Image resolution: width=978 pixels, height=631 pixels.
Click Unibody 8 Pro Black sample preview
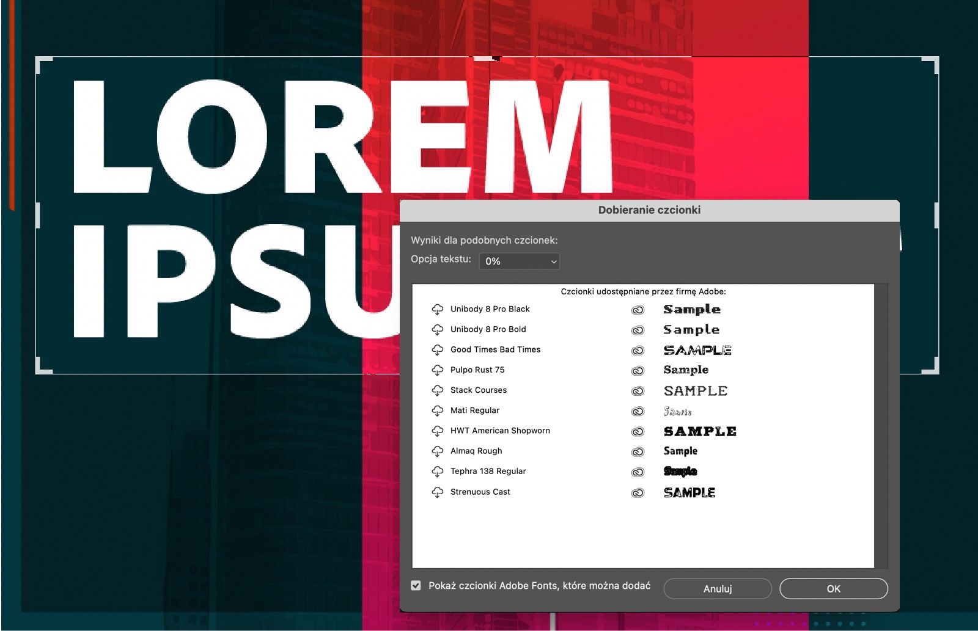[692, 310]
